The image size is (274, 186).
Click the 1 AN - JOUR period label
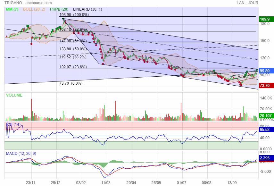247,3
